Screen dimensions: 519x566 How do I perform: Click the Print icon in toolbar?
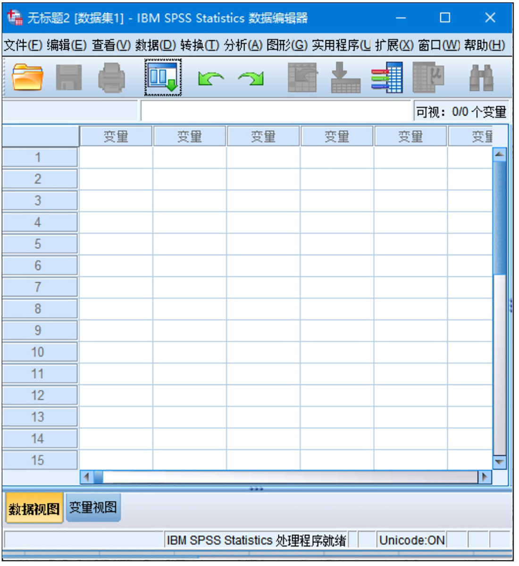(111, 78)
